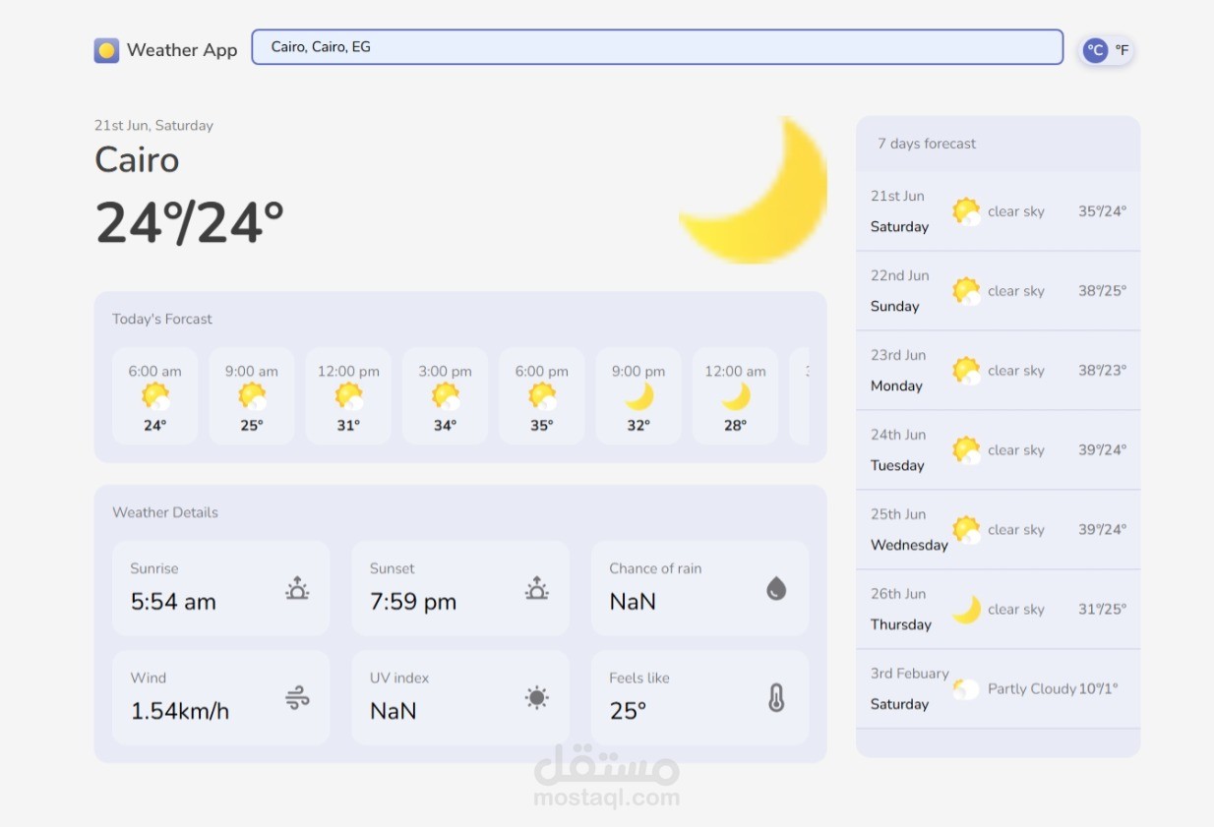Click the 21st Jun, Saturday date above Cairo

click(x=153, y=126)
